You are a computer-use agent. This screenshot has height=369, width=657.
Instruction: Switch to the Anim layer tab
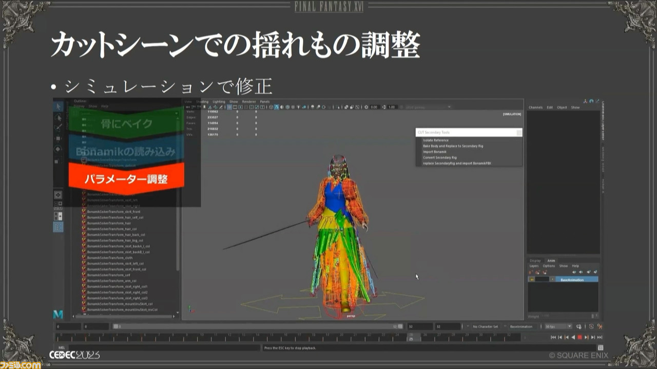click(551, 260)
